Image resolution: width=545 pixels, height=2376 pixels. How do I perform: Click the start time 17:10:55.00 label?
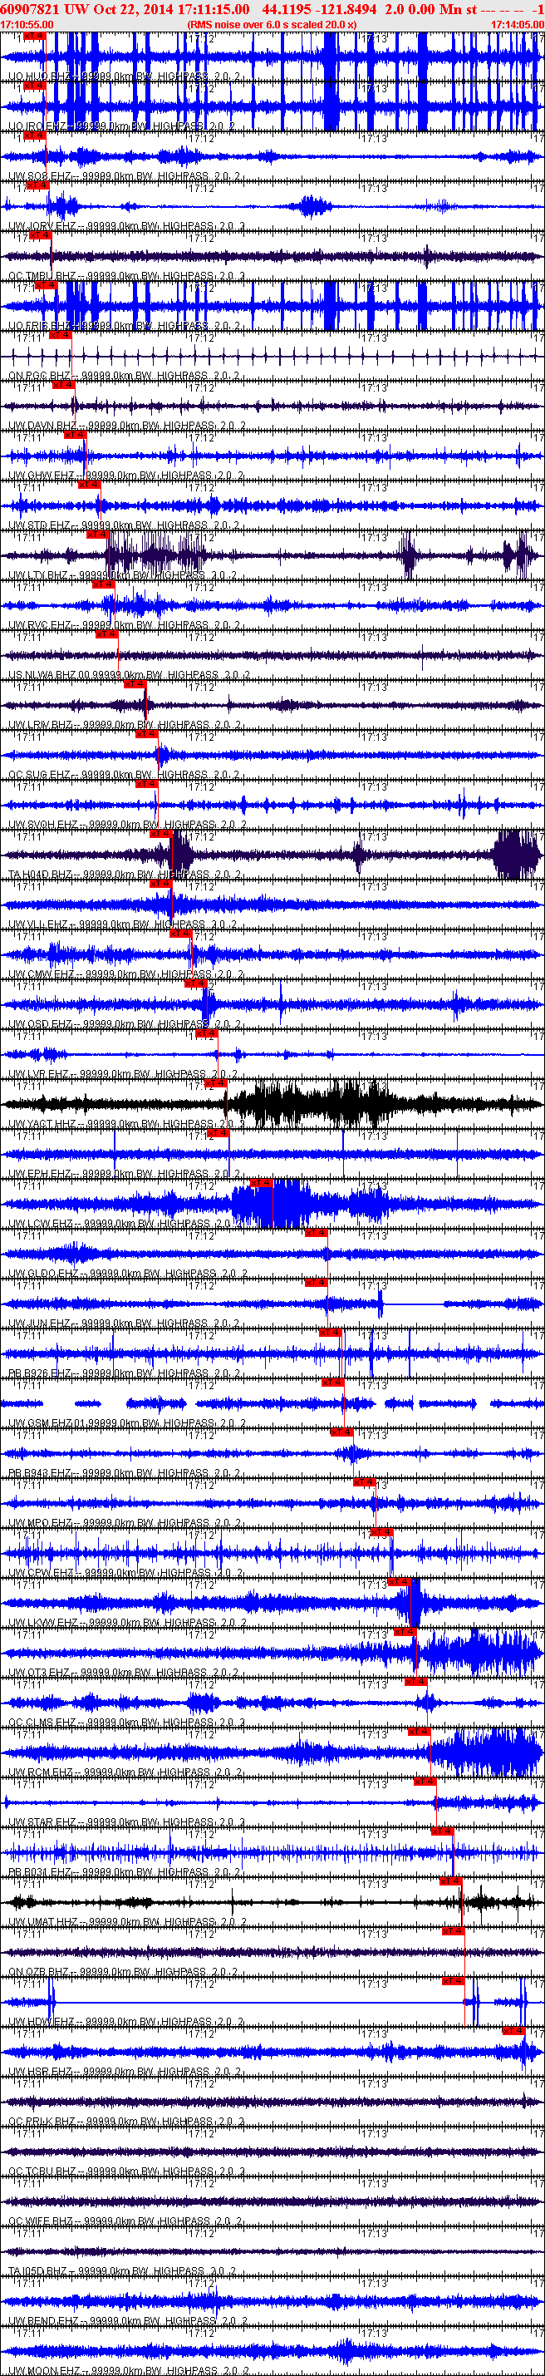27,24
